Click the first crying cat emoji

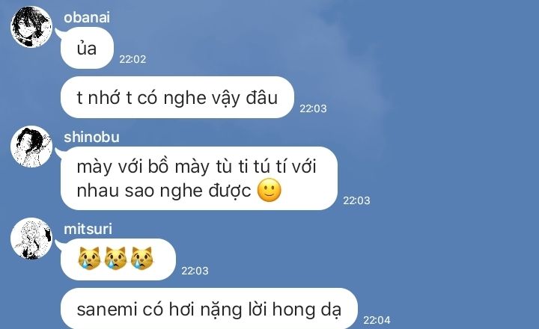click(x=89, y=259)
